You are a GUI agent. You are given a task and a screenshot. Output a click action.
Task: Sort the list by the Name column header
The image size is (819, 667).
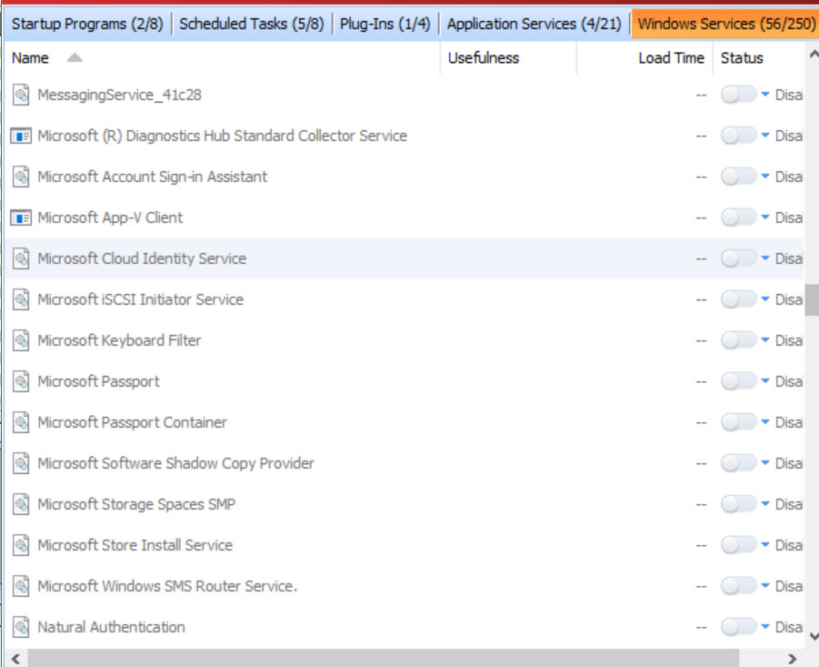pos(30,57)
